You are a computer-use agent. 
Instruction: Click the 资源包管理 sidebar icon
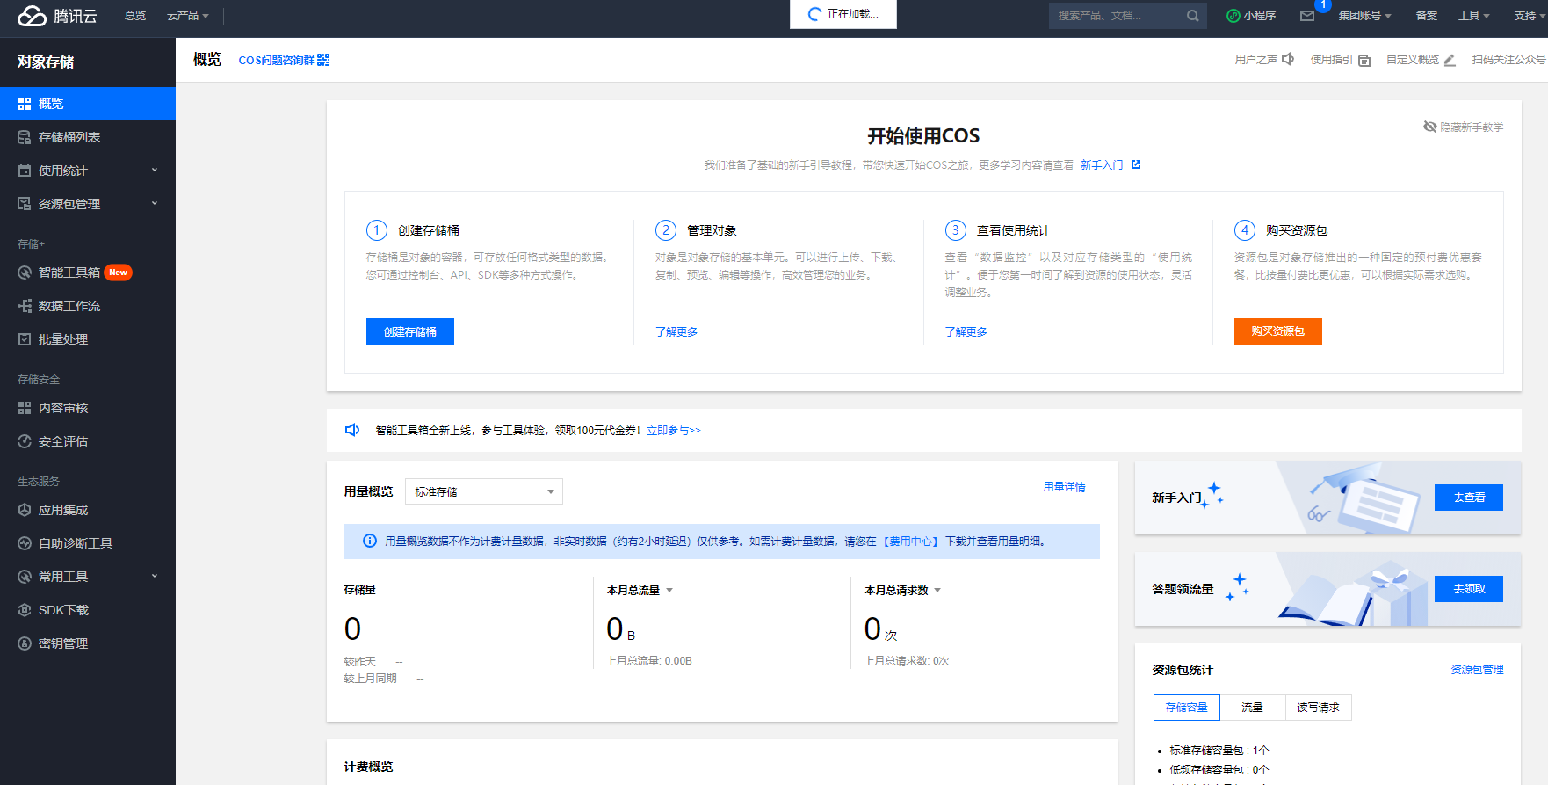point(25,204)
